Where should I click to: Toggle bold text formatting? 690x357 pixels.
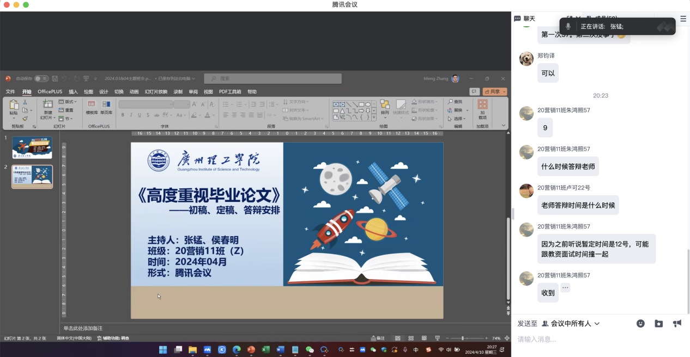tap(123, 115)
